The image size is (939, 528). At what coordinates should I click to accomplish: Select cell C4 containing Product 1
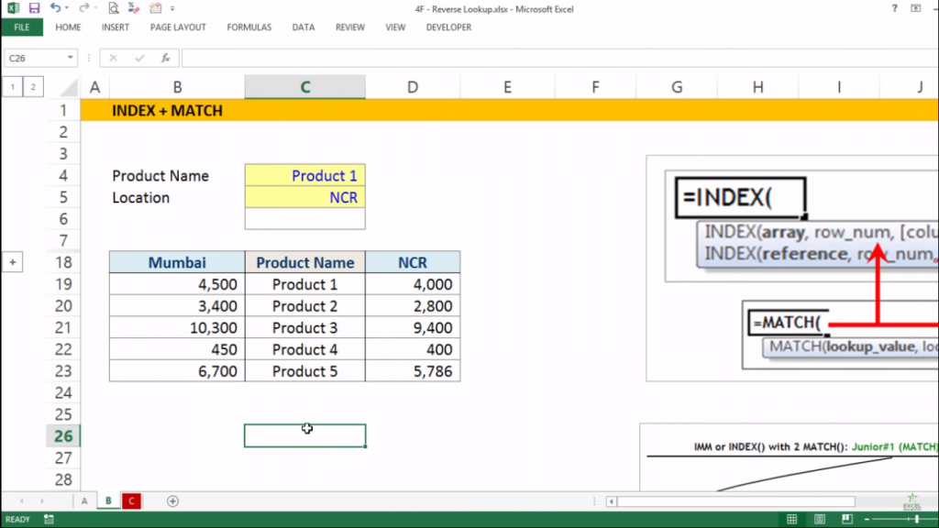tap(304, 175)
